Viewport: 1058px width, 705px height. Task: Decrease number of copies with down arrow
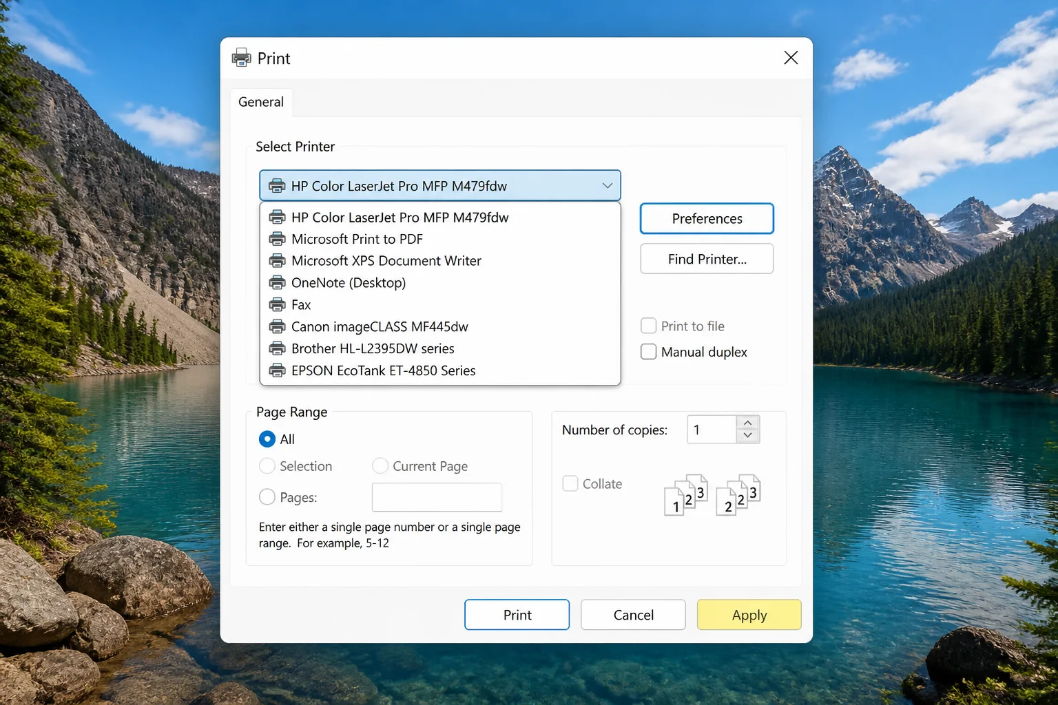tap(748, 436)
